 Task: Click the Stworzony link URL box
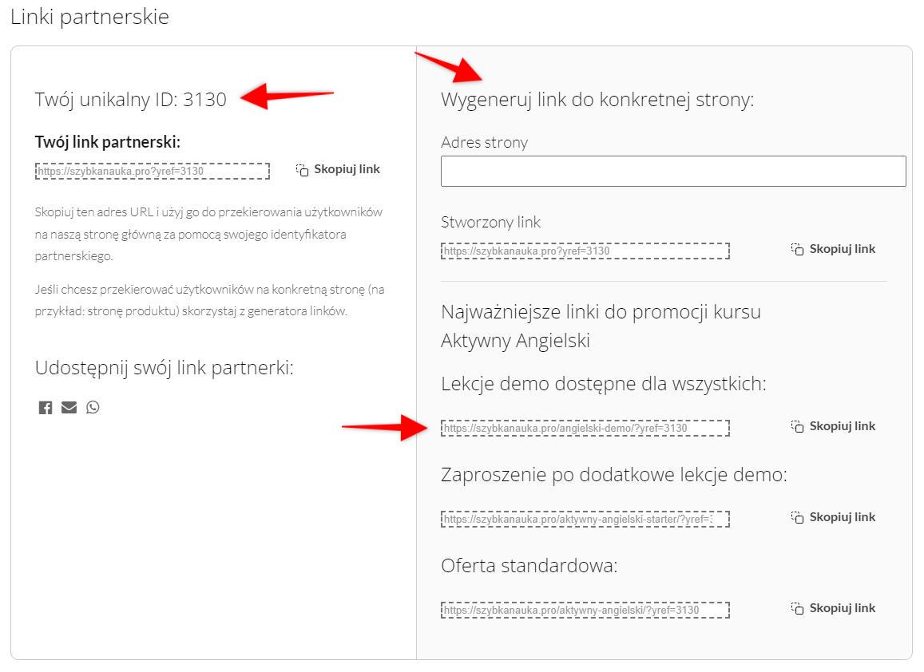click(585, 251)
